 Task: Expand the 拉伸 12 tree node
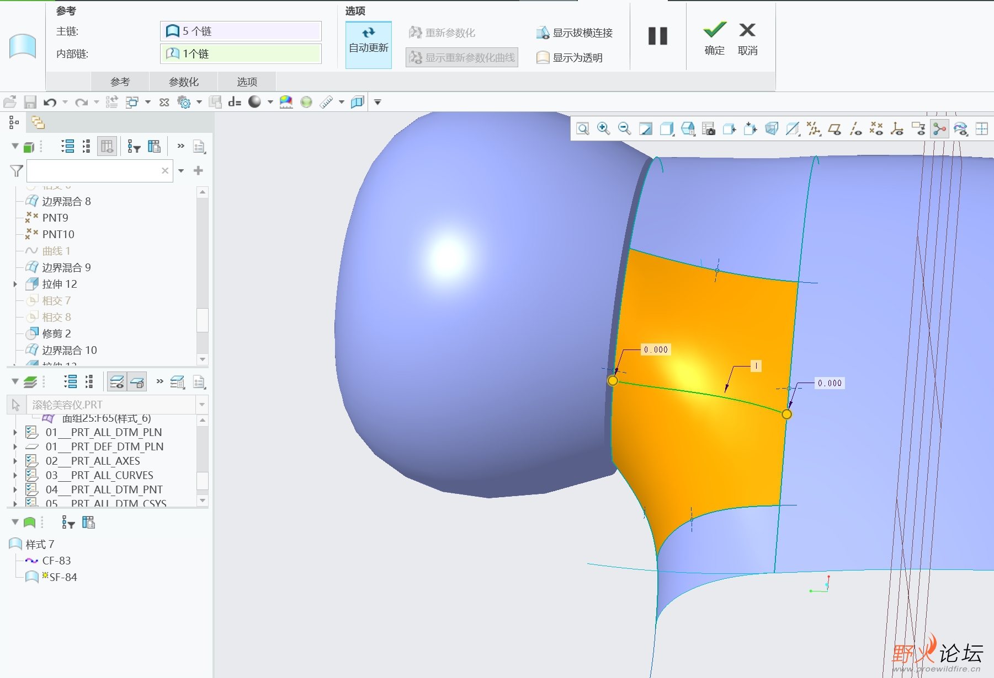[15, 284]
